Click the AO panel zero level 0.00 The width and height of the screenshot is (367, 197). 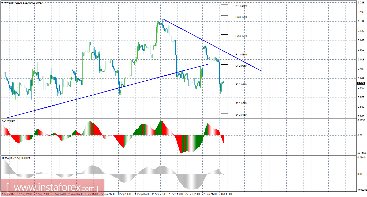pyautogui.click(x=360, y=136)
